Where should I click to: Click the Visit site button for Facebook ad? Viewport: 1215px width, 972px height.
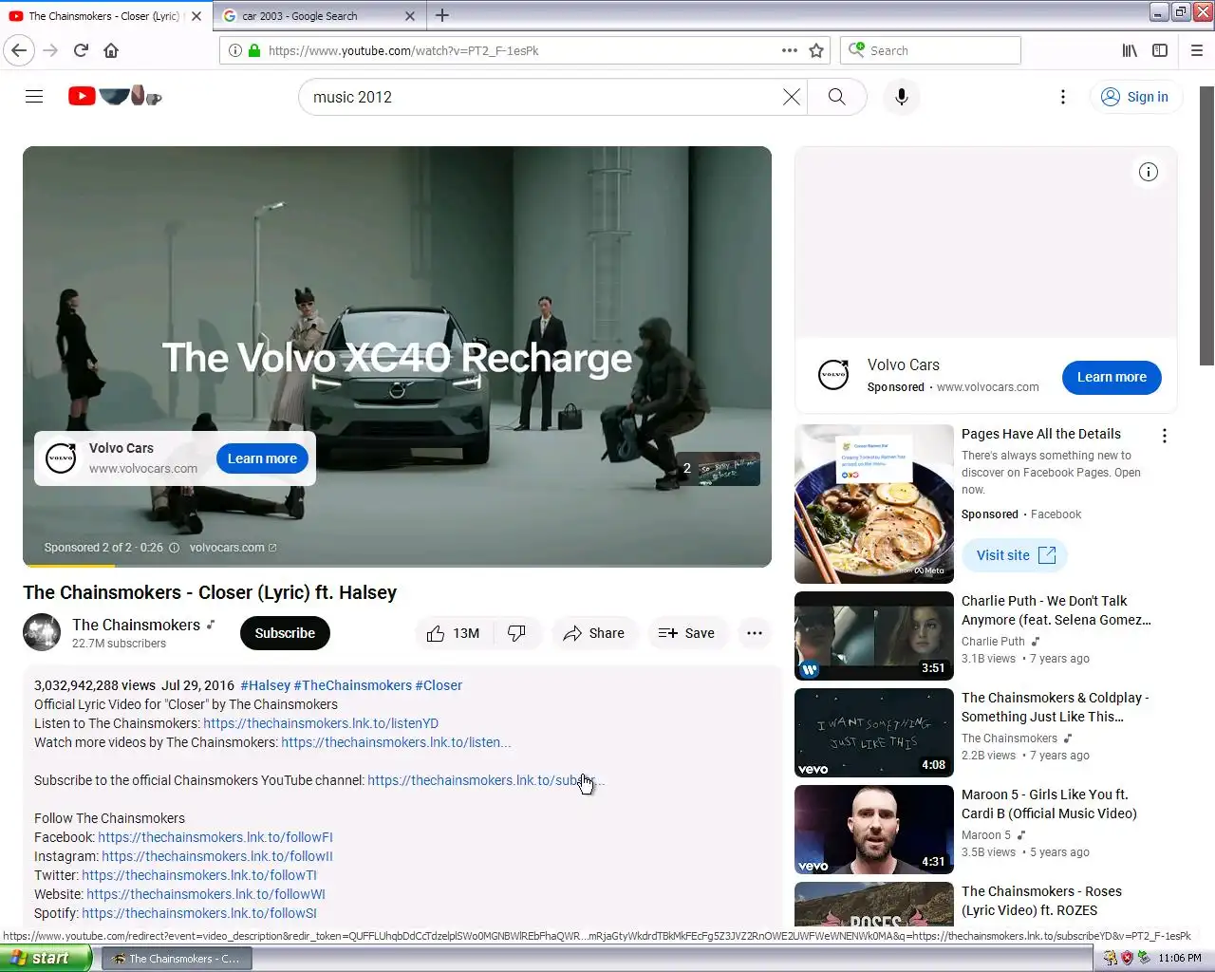pos(1015,555)
